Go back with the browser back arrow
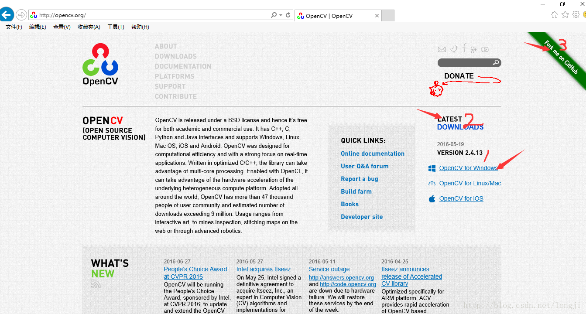The height and width of the screenshot is (314, 586). click(5, 15)
